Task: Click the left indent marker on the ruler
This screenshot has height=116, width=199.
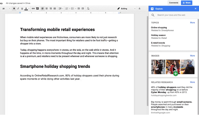Action: point(20,13)
